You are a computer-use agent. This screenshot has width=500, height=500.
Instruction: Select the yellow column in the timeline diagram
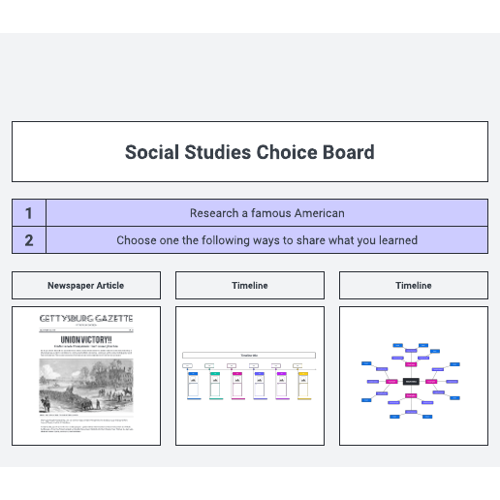303,386
